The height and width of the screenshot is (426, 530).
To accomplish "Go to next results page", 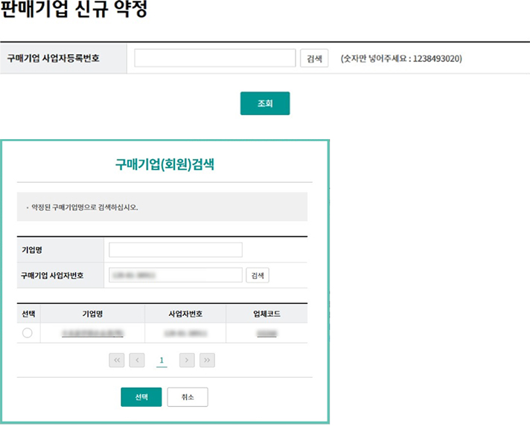I will tap(187, 361).
